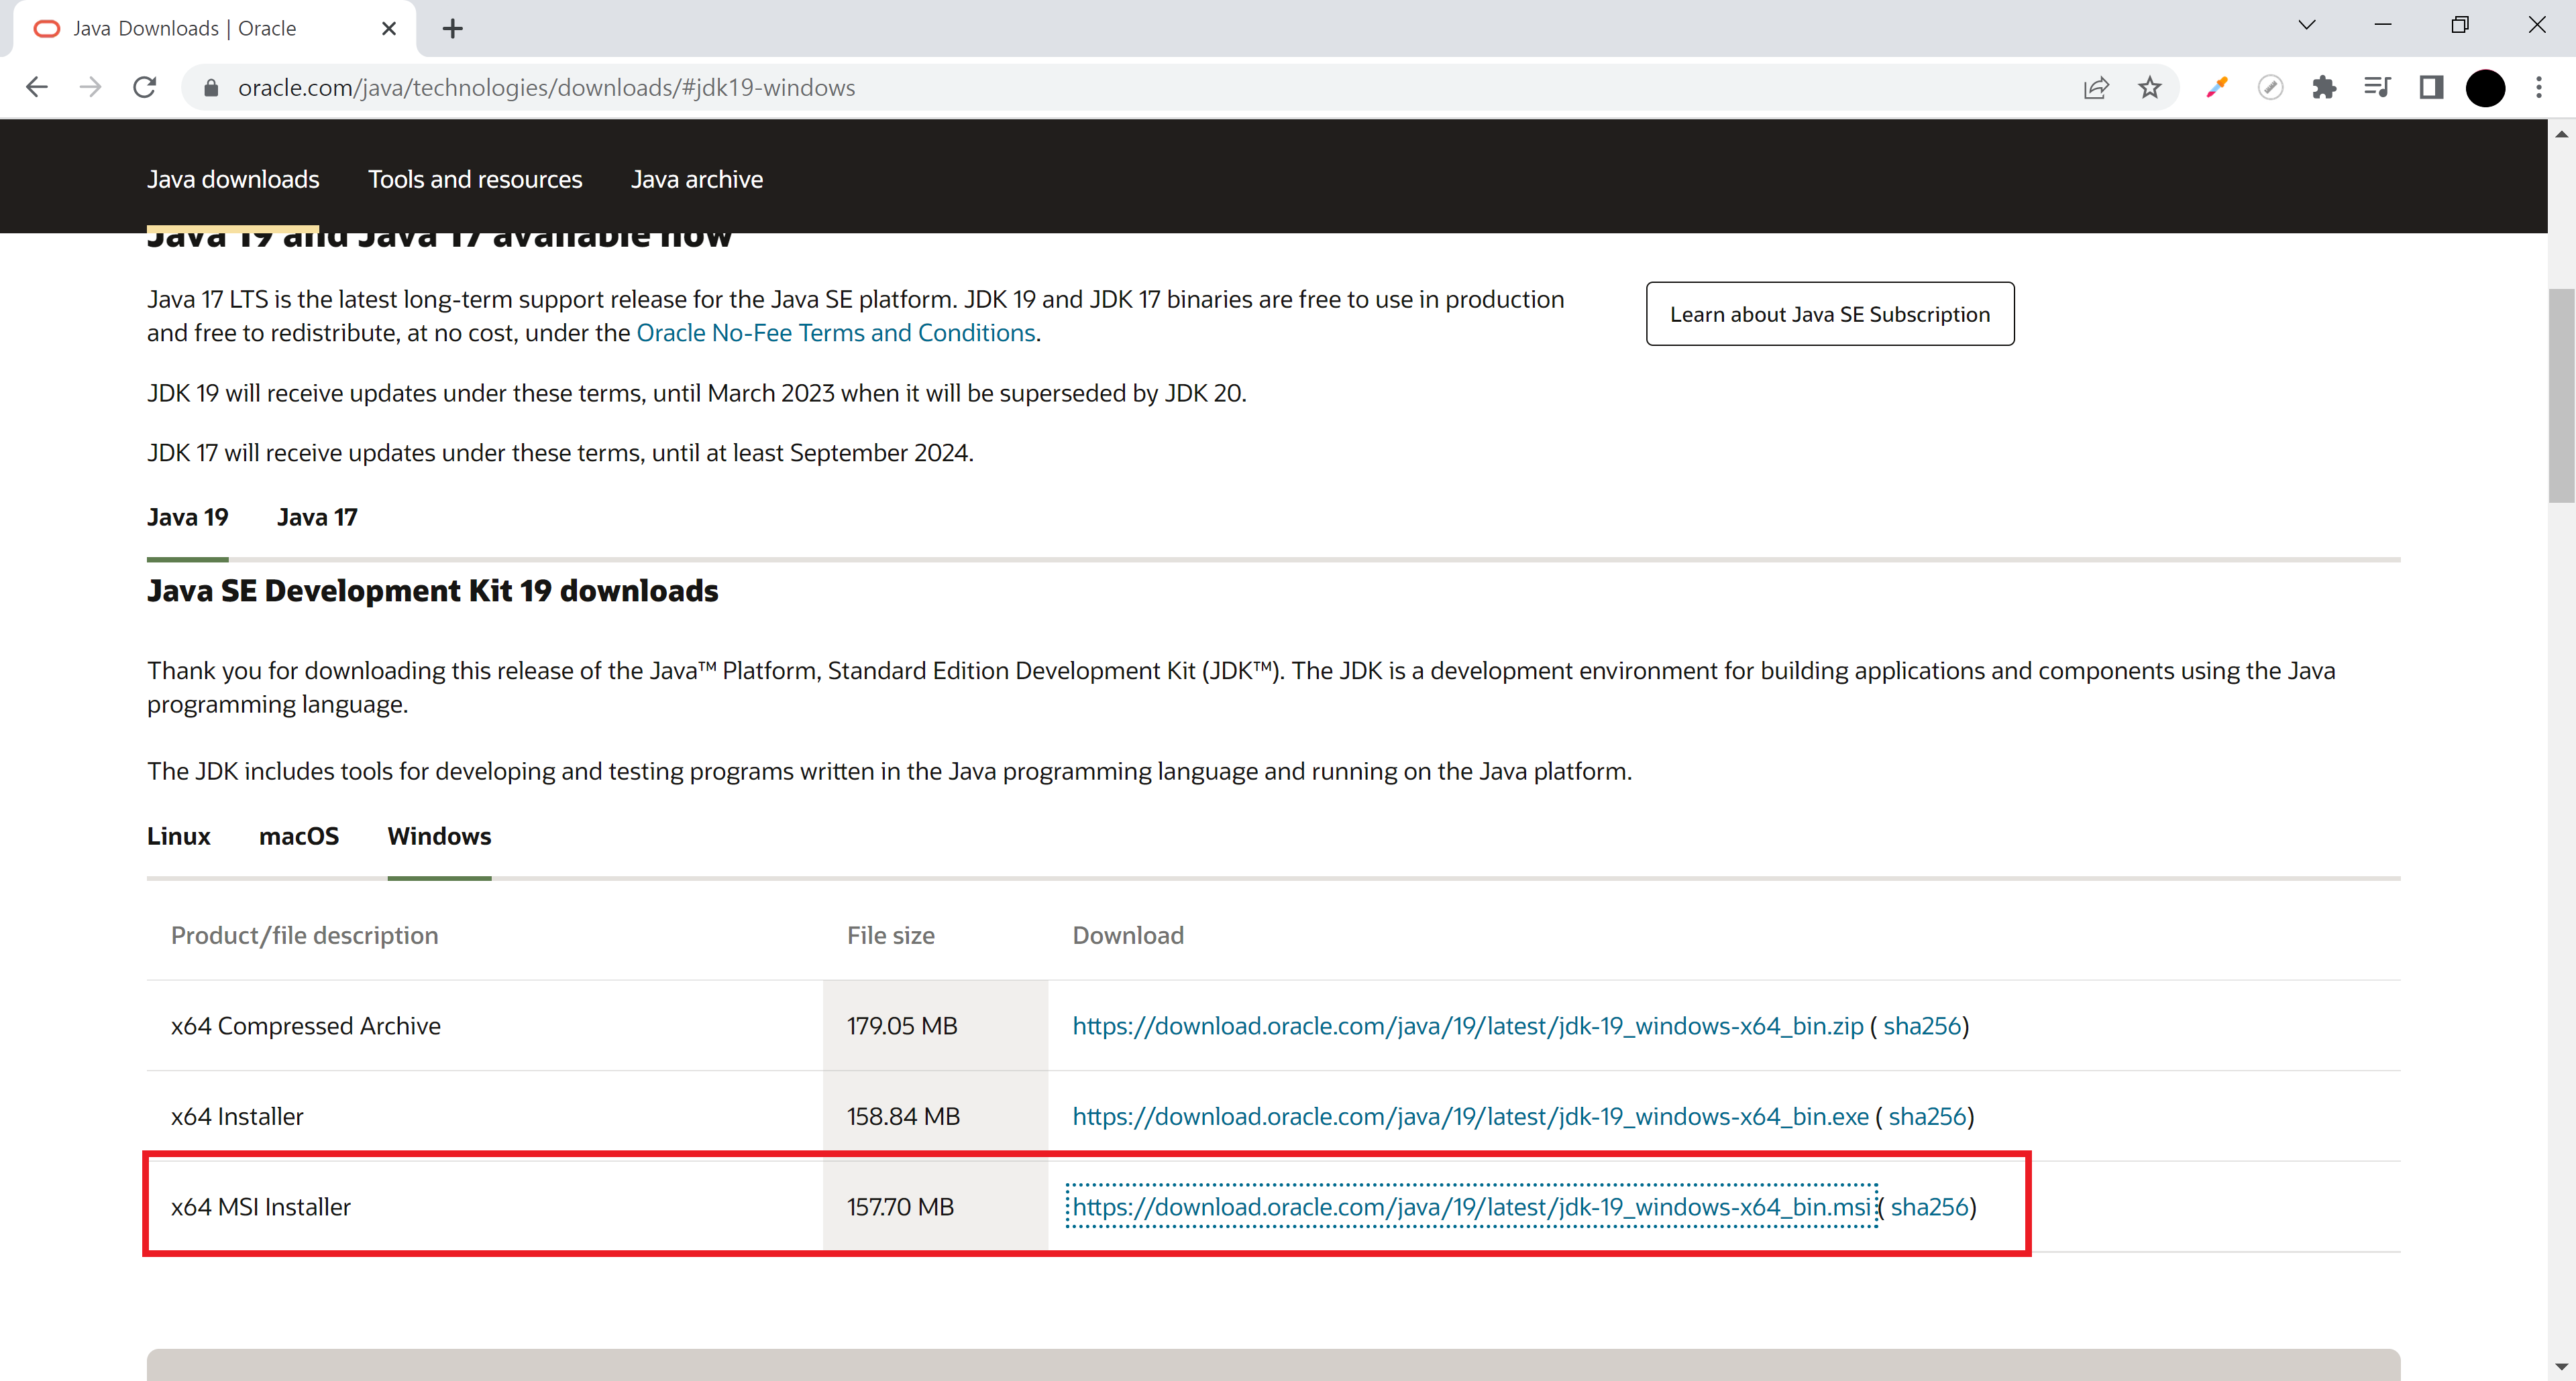Open the media control playlist icon

(2377, 88)
